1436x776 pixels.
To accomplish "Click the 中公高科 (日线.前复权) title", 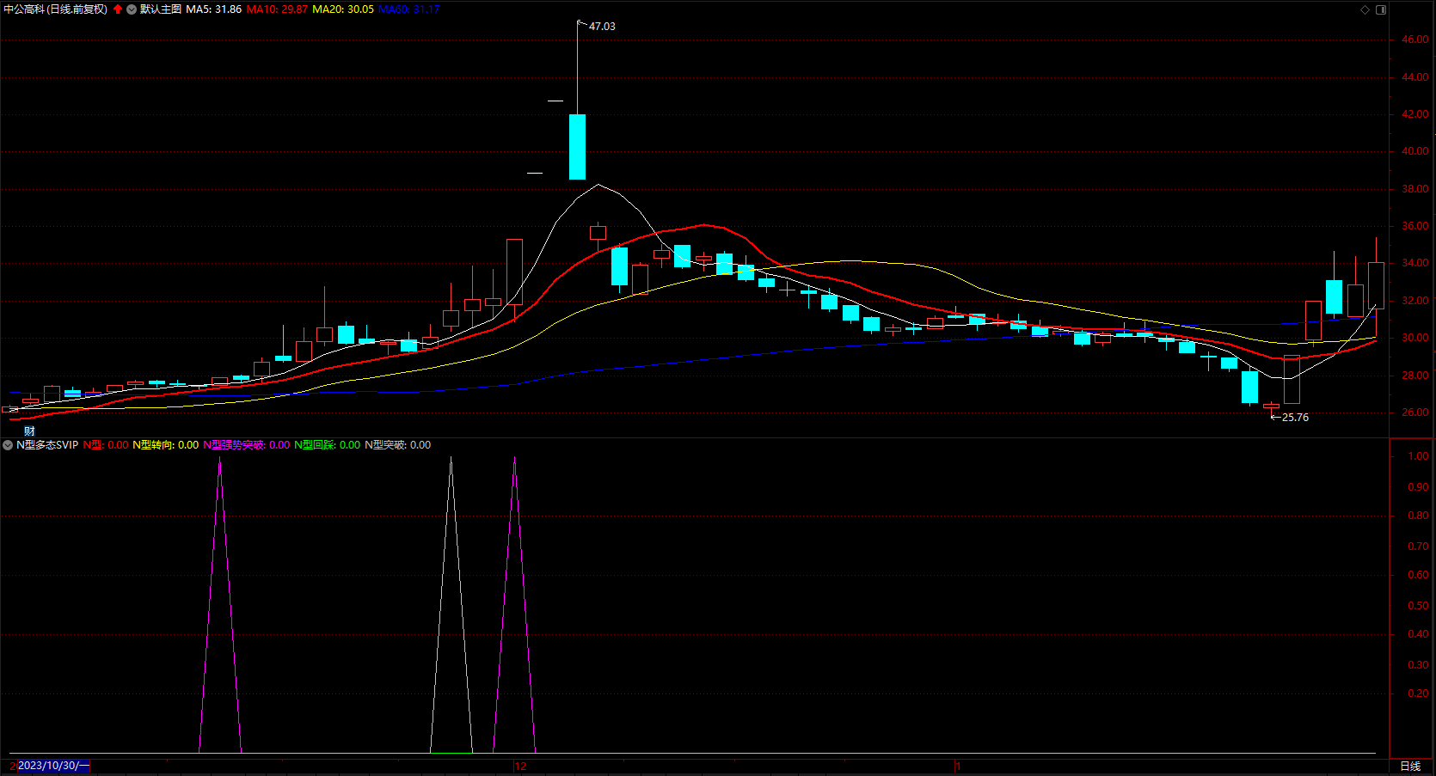I will click(x=56, y=9).
